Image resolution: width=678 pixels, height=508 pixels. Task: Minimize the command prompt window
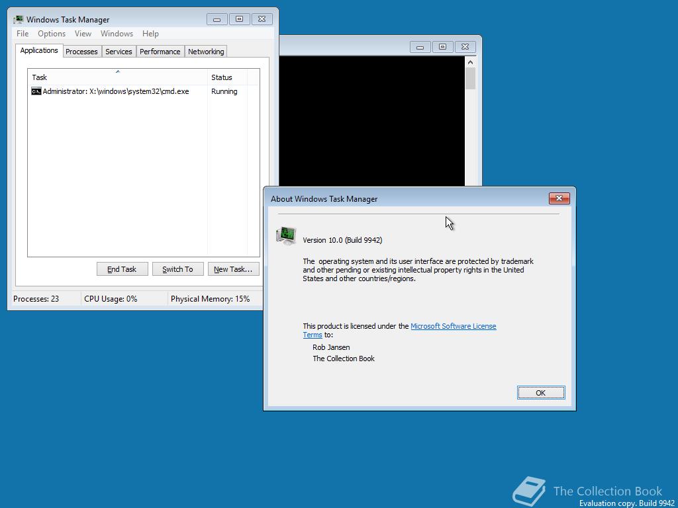420,47
